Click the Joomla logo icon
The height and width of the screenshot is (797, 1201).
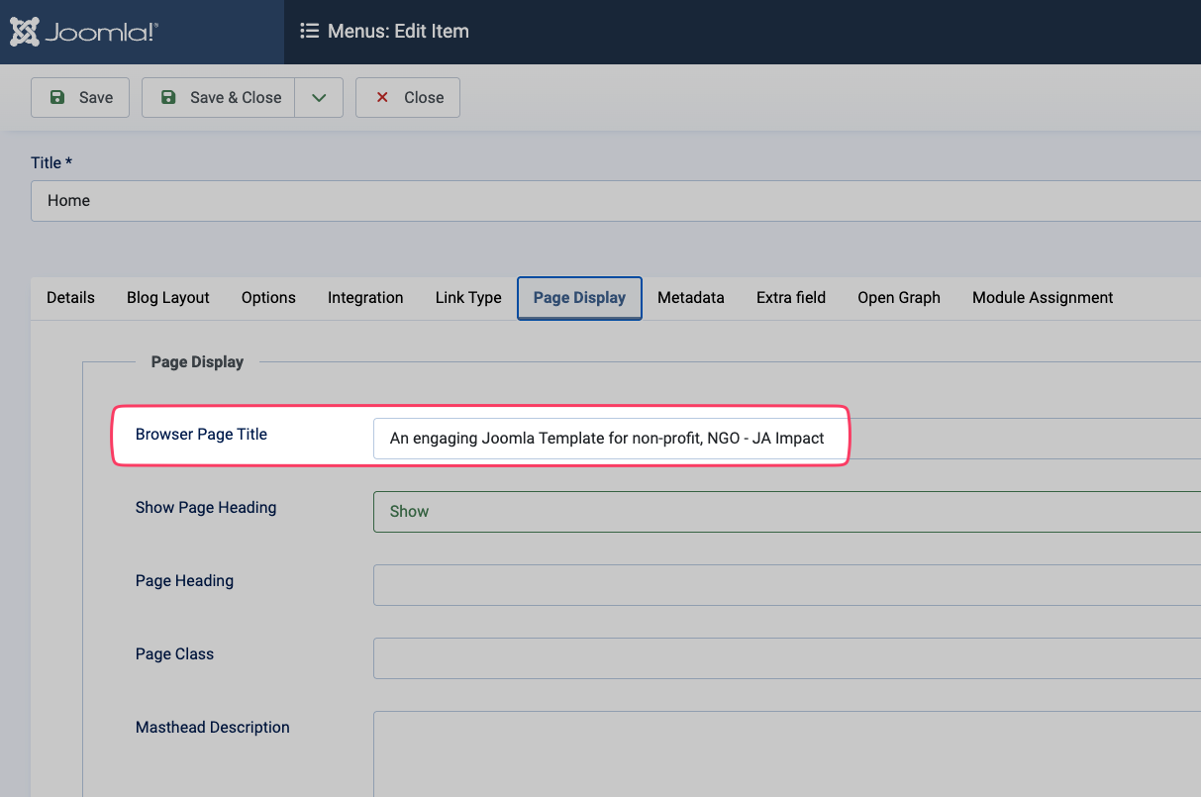point(25,32)
